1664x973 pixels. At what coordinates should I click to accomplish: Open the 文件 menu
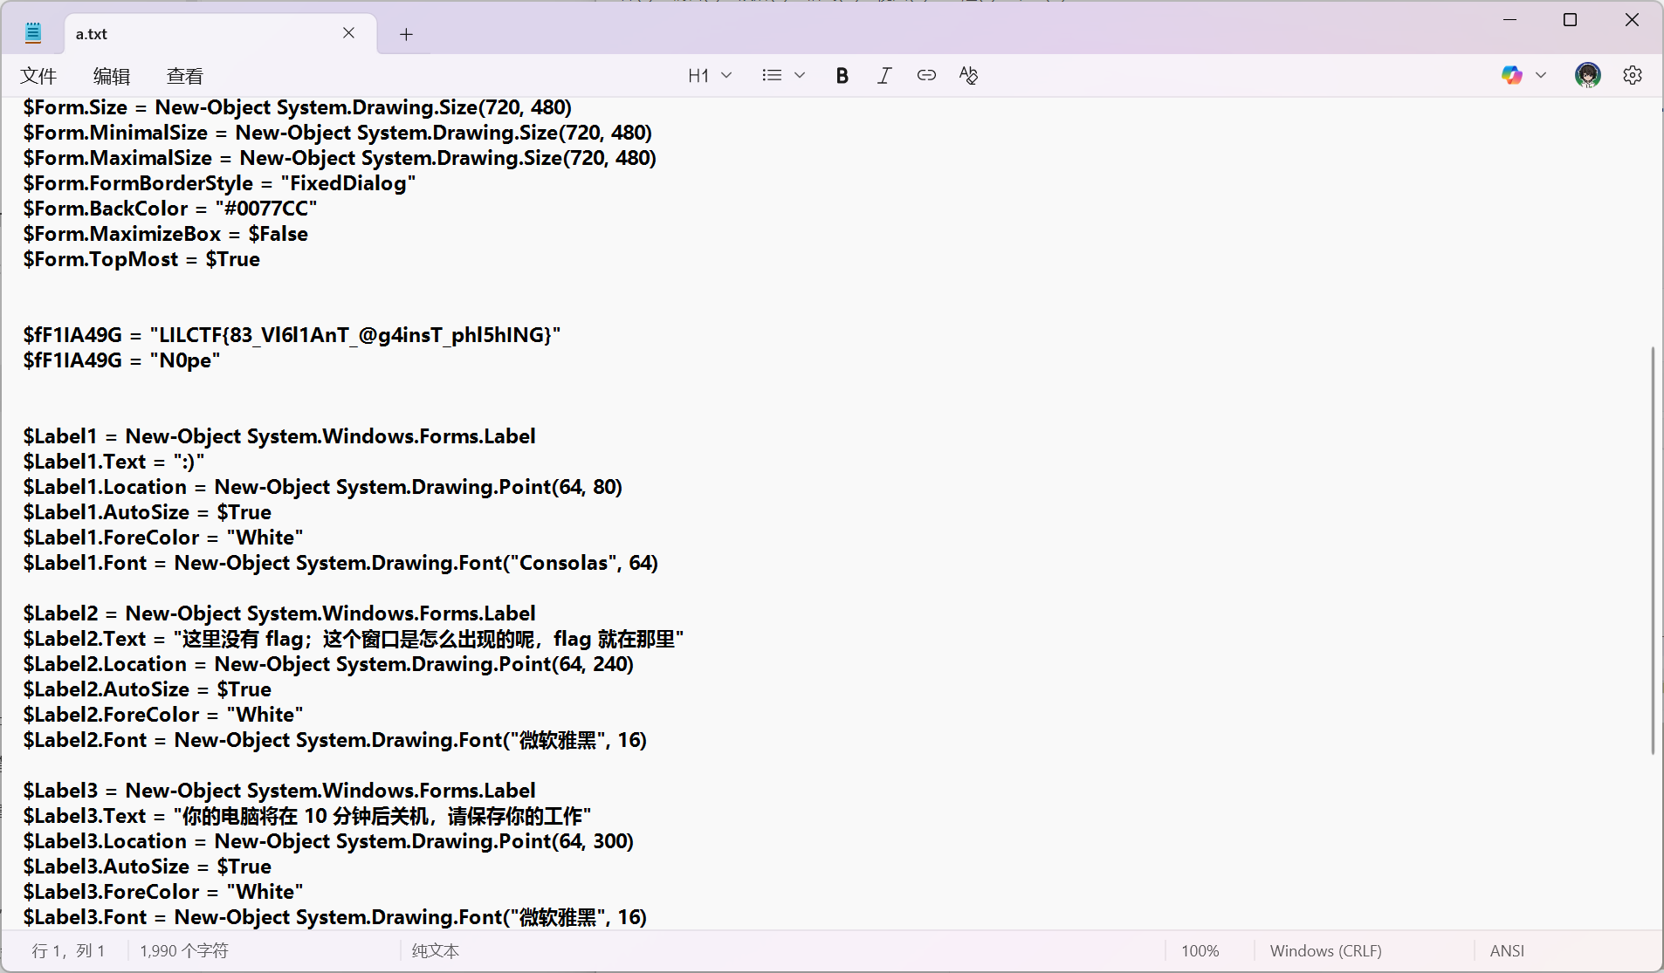pyautogui.click(x=38, y=77)
